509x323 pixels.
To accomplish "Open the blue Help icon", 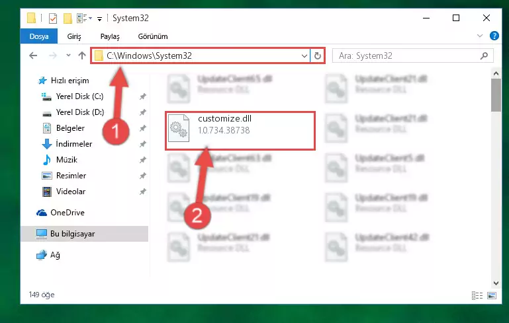I will click(x=494, y=36).
